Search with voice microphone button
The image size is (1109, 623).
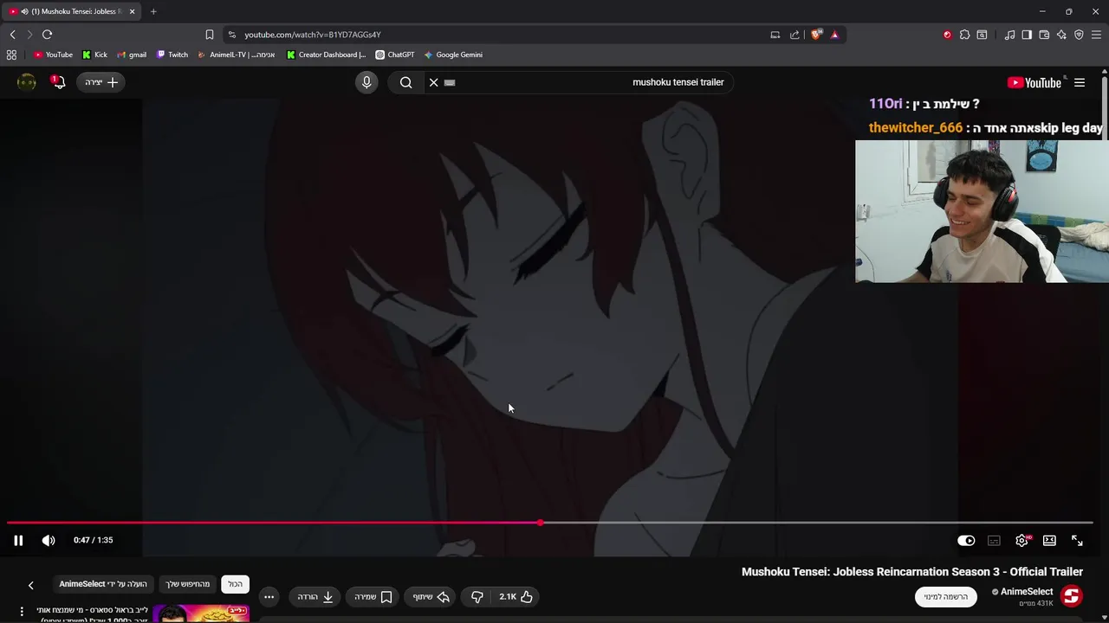pyautogui.click(x=366, y=82)
